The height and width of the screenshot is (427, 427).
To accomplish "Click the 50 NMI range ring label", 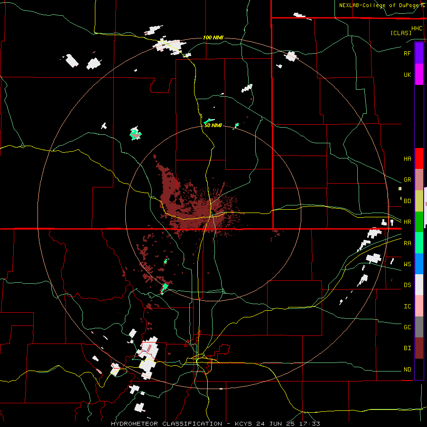I will 213,125.
